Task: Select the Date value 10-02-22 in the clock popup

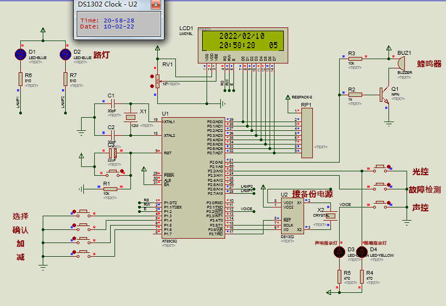Action: click(x=118, y=26)
